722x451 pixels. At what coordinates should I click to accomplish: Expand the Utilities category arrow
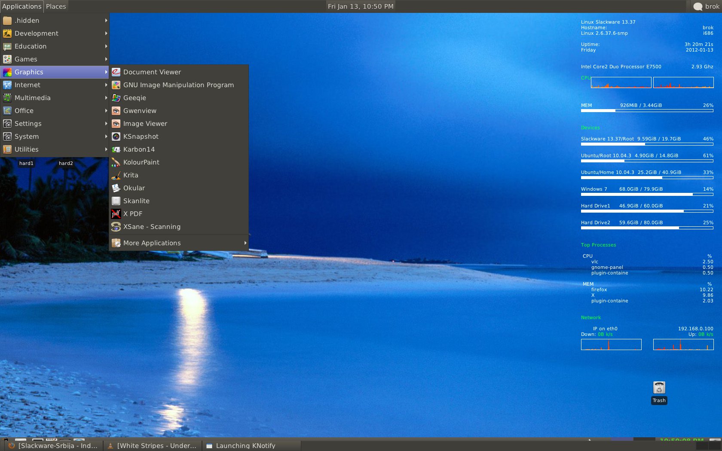pyautogui.click(x=106, y=149)
